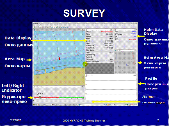Screen dimensions: 169x126
Task: Click the Area Map caption
Action: pyautogui.click(x=15, y=59)
